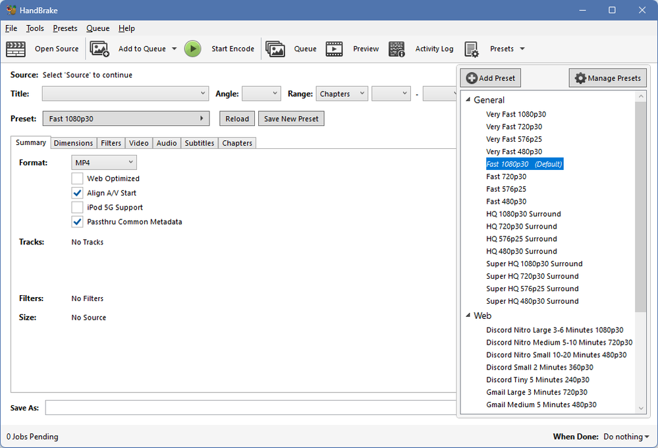
Task: Click the Presets document gear icon
Action: pyautogui.click(x=472, y=49)
